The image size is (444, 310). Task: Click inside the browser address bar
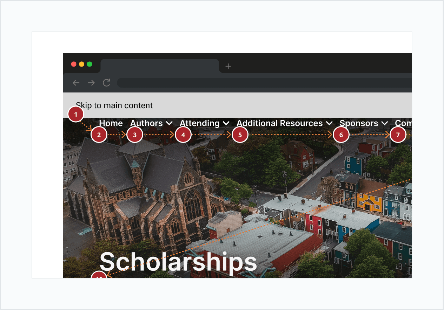(264, 83)
